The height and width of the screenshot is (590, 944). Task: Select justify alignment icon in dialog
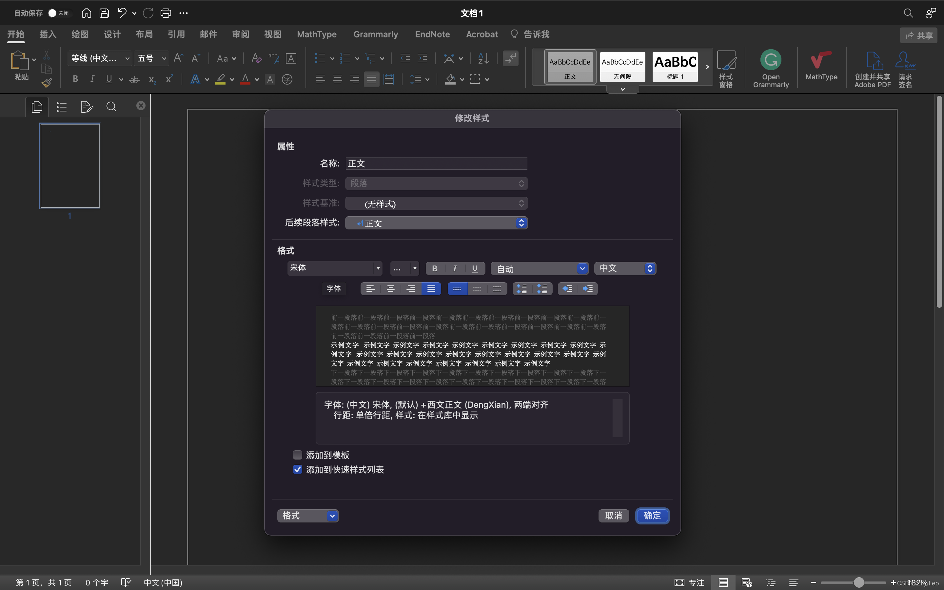coord(431,289)
